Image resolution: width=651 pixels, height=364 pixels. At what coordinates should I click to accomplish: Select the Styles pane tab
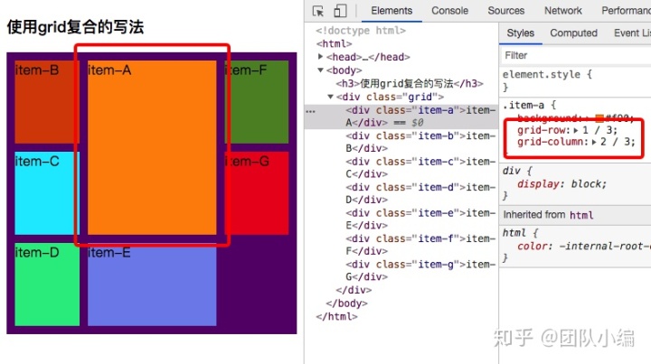tap(520, 33)
